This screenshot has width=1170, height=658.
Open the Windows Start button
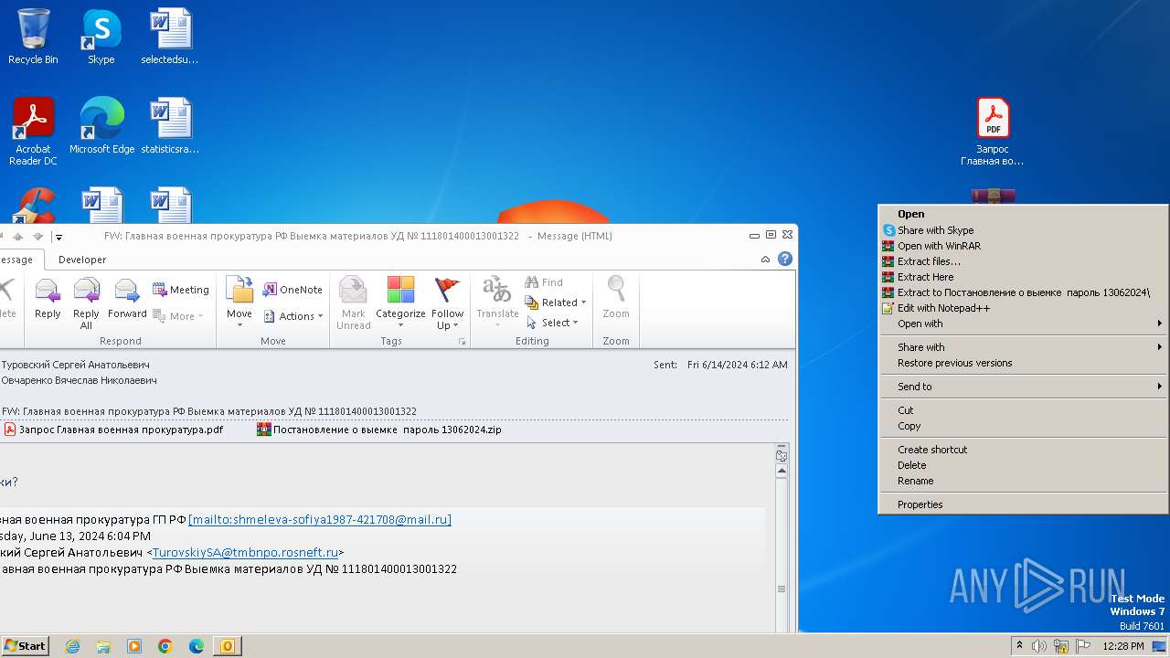(26, 646)
